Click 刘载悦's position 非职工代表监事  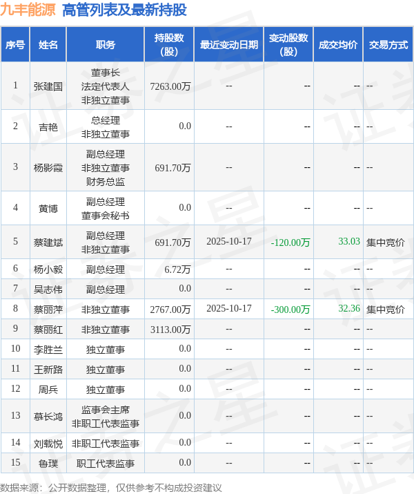pos(106,444)
